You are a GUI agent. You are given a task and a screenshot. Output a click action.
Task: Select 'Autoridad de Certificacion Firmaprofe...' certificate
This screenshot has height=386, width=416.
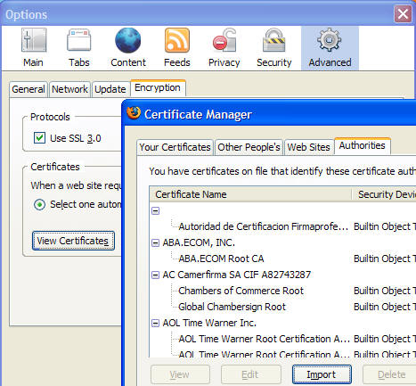263,226
